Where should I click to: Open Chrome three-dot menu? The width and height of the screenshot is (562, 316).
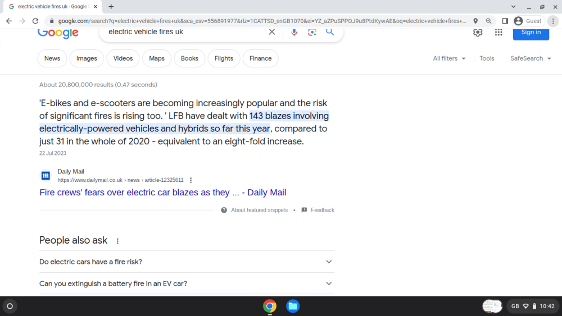pos(553,21)
